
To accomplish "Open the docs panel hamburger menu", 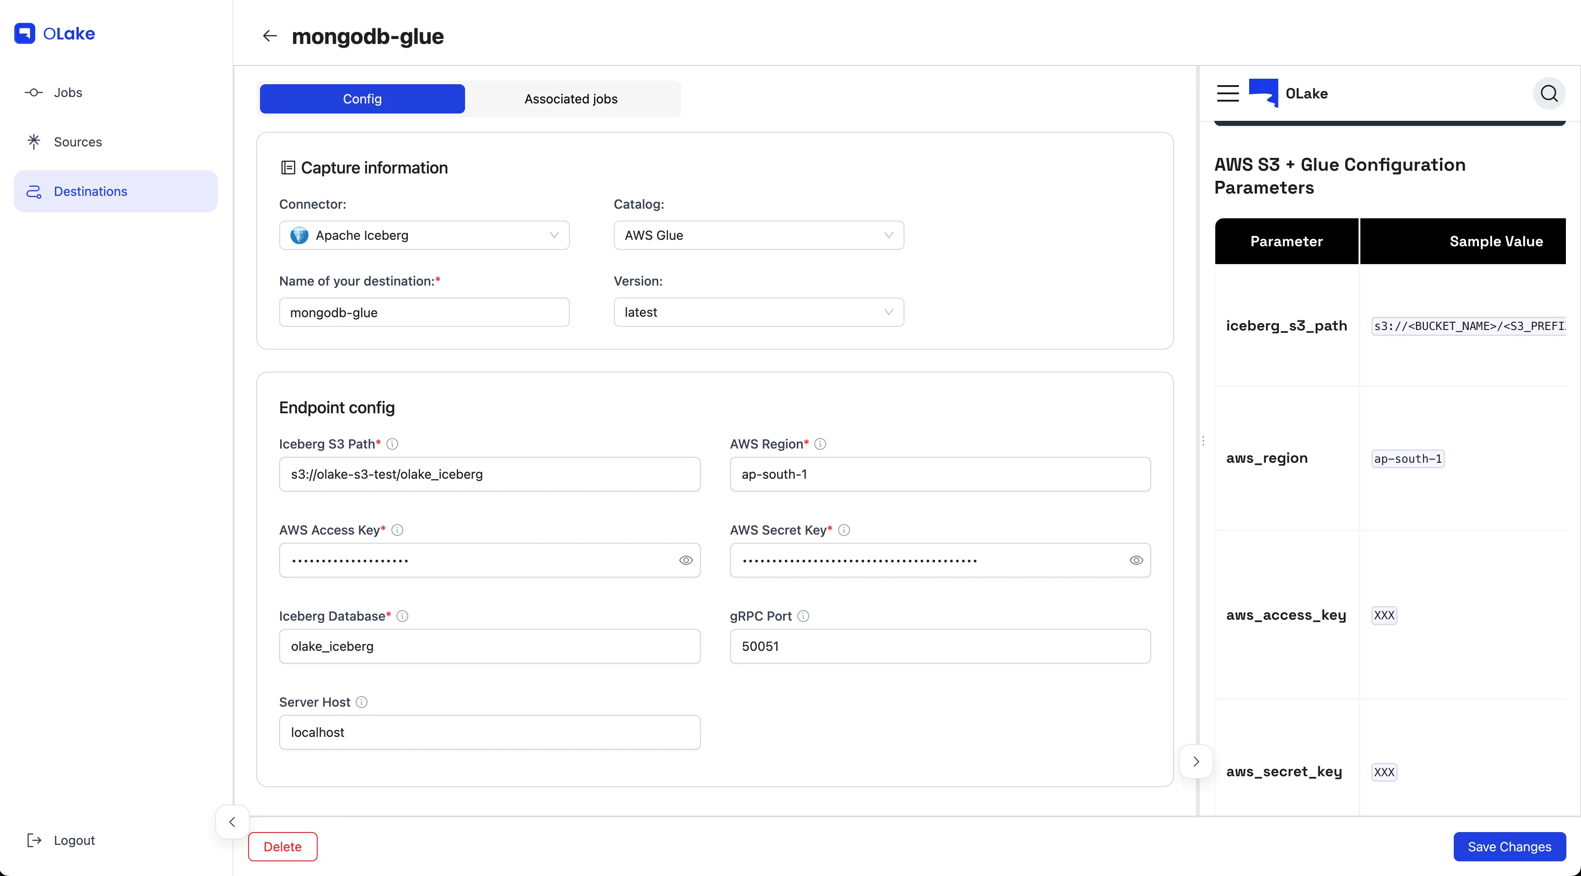I will (1228, 93).
